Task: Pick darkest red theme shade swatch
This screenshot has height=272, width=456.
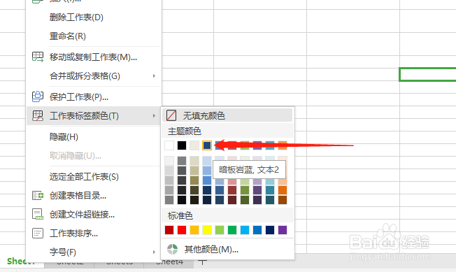Action: (232, 200)
